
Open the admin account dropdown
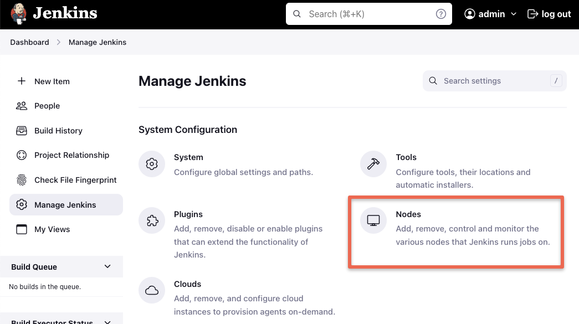coord(490,14)
